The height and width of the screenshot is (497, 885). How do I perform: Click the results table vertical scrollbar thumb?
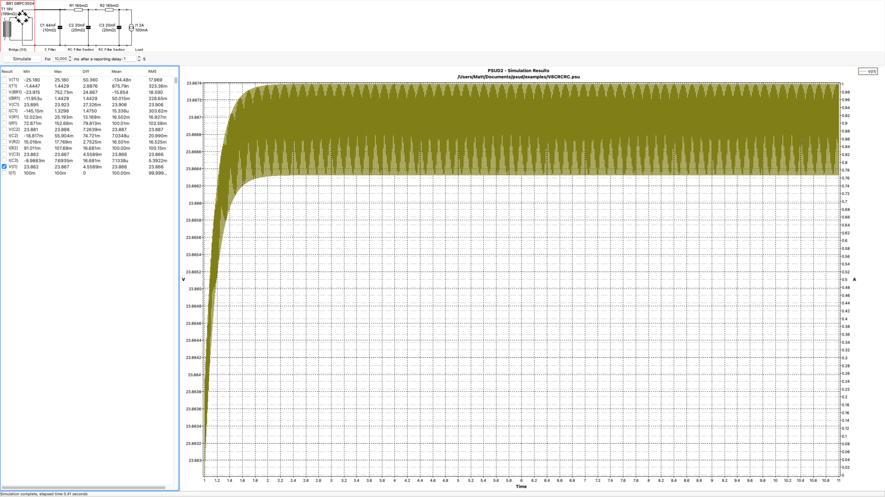pyautogui.click(x=176, y=80)
